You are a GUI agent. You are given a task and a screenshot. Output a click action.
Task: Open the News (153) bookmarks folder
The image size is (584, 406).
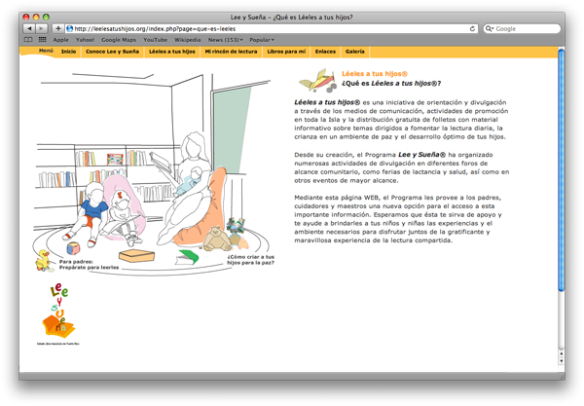point(225,40)
